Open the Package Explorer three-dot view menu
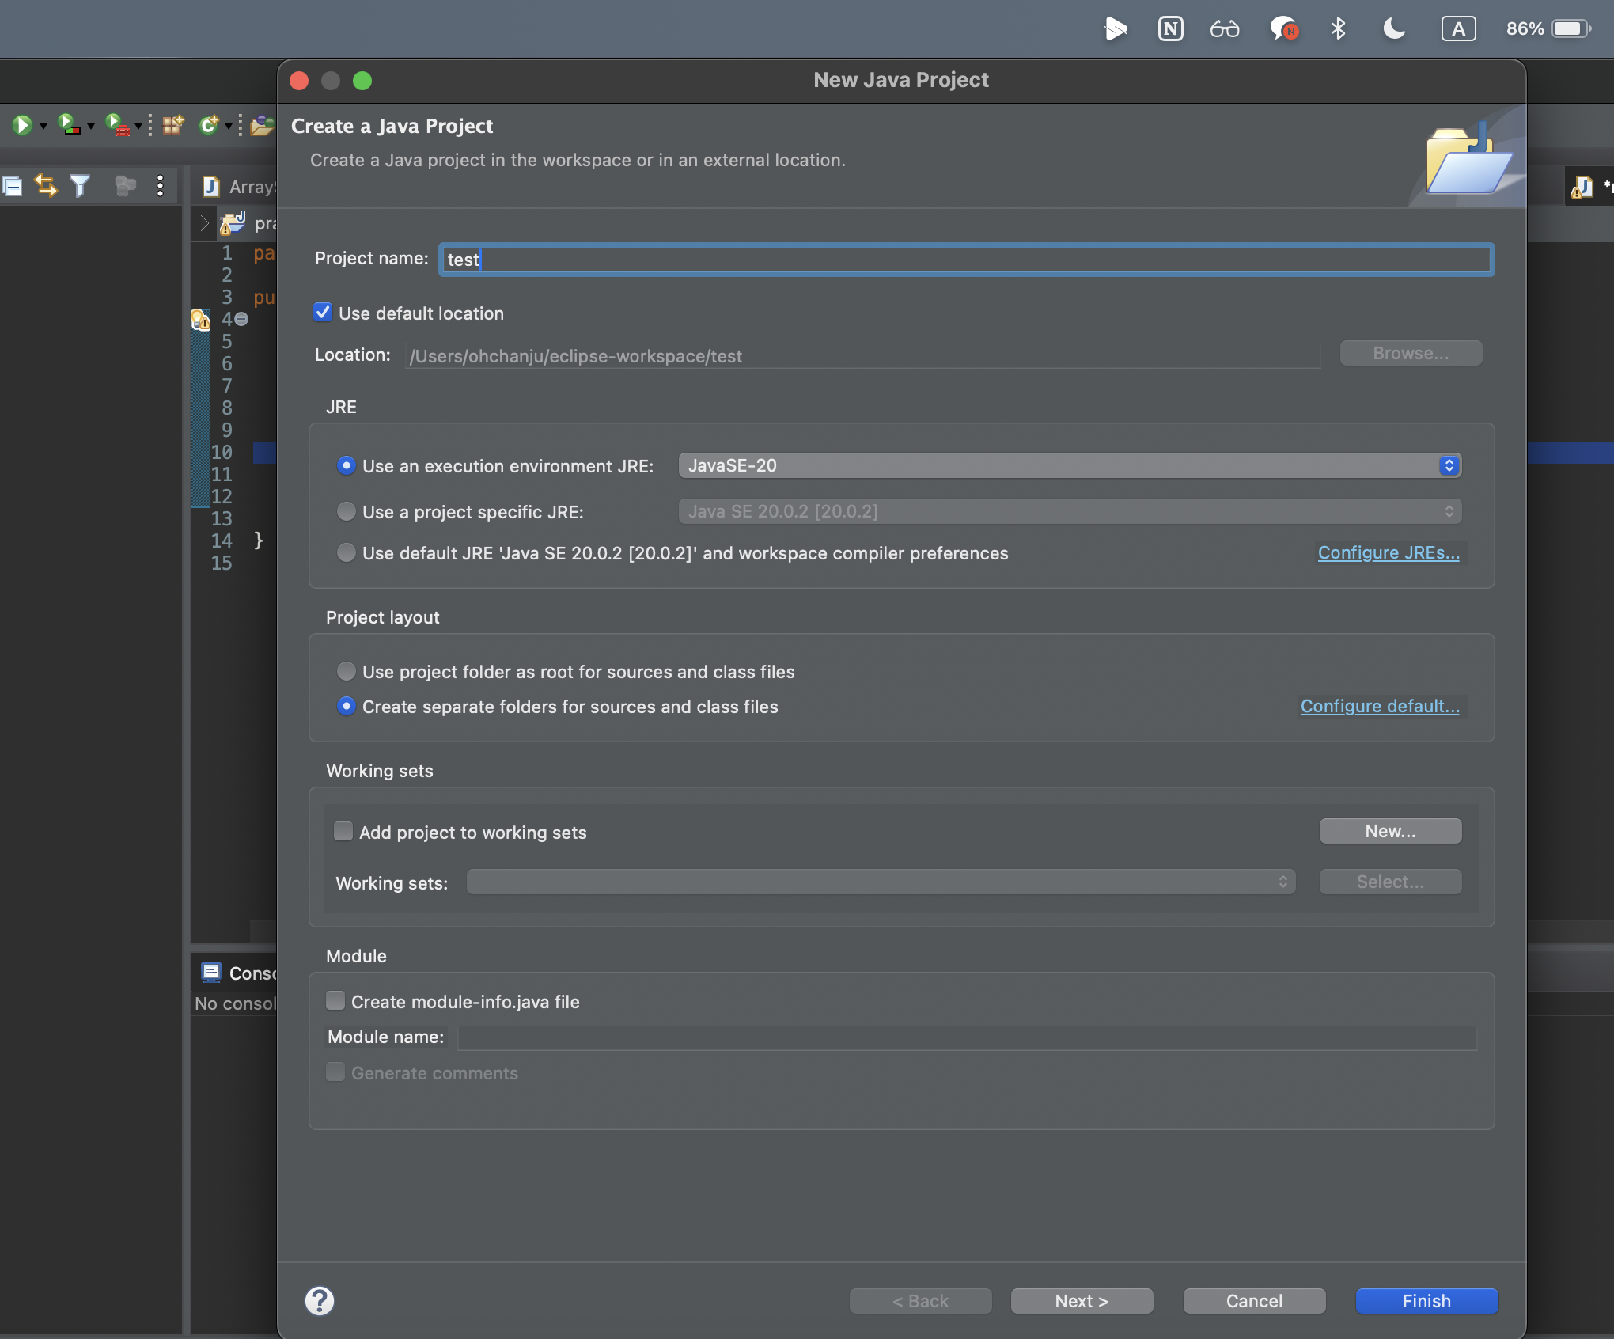Screen dimensions: 1614x1339 click(161, 187)
